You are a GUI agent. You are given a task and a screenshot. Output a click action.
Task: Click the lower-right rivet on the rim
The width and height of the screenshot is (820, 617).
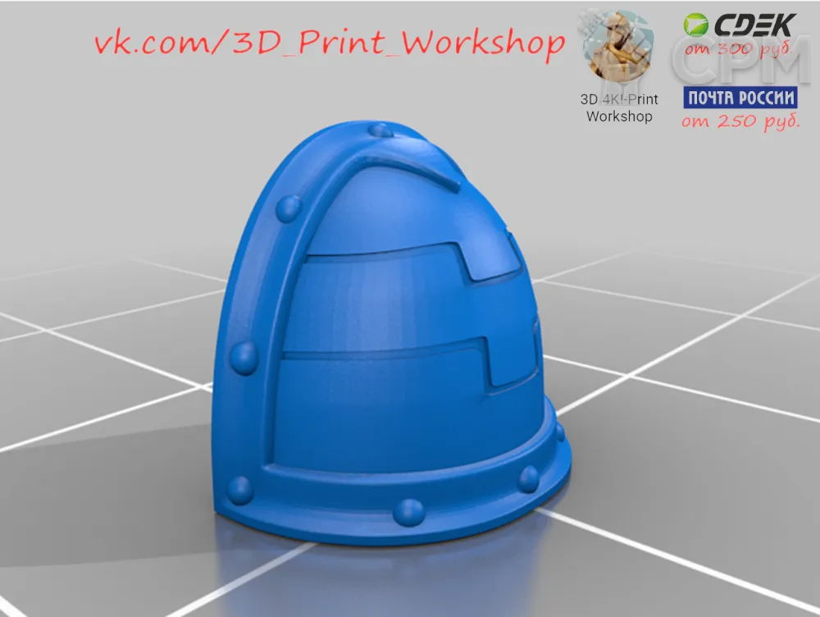pyautogui.click(x=529, y=476)
